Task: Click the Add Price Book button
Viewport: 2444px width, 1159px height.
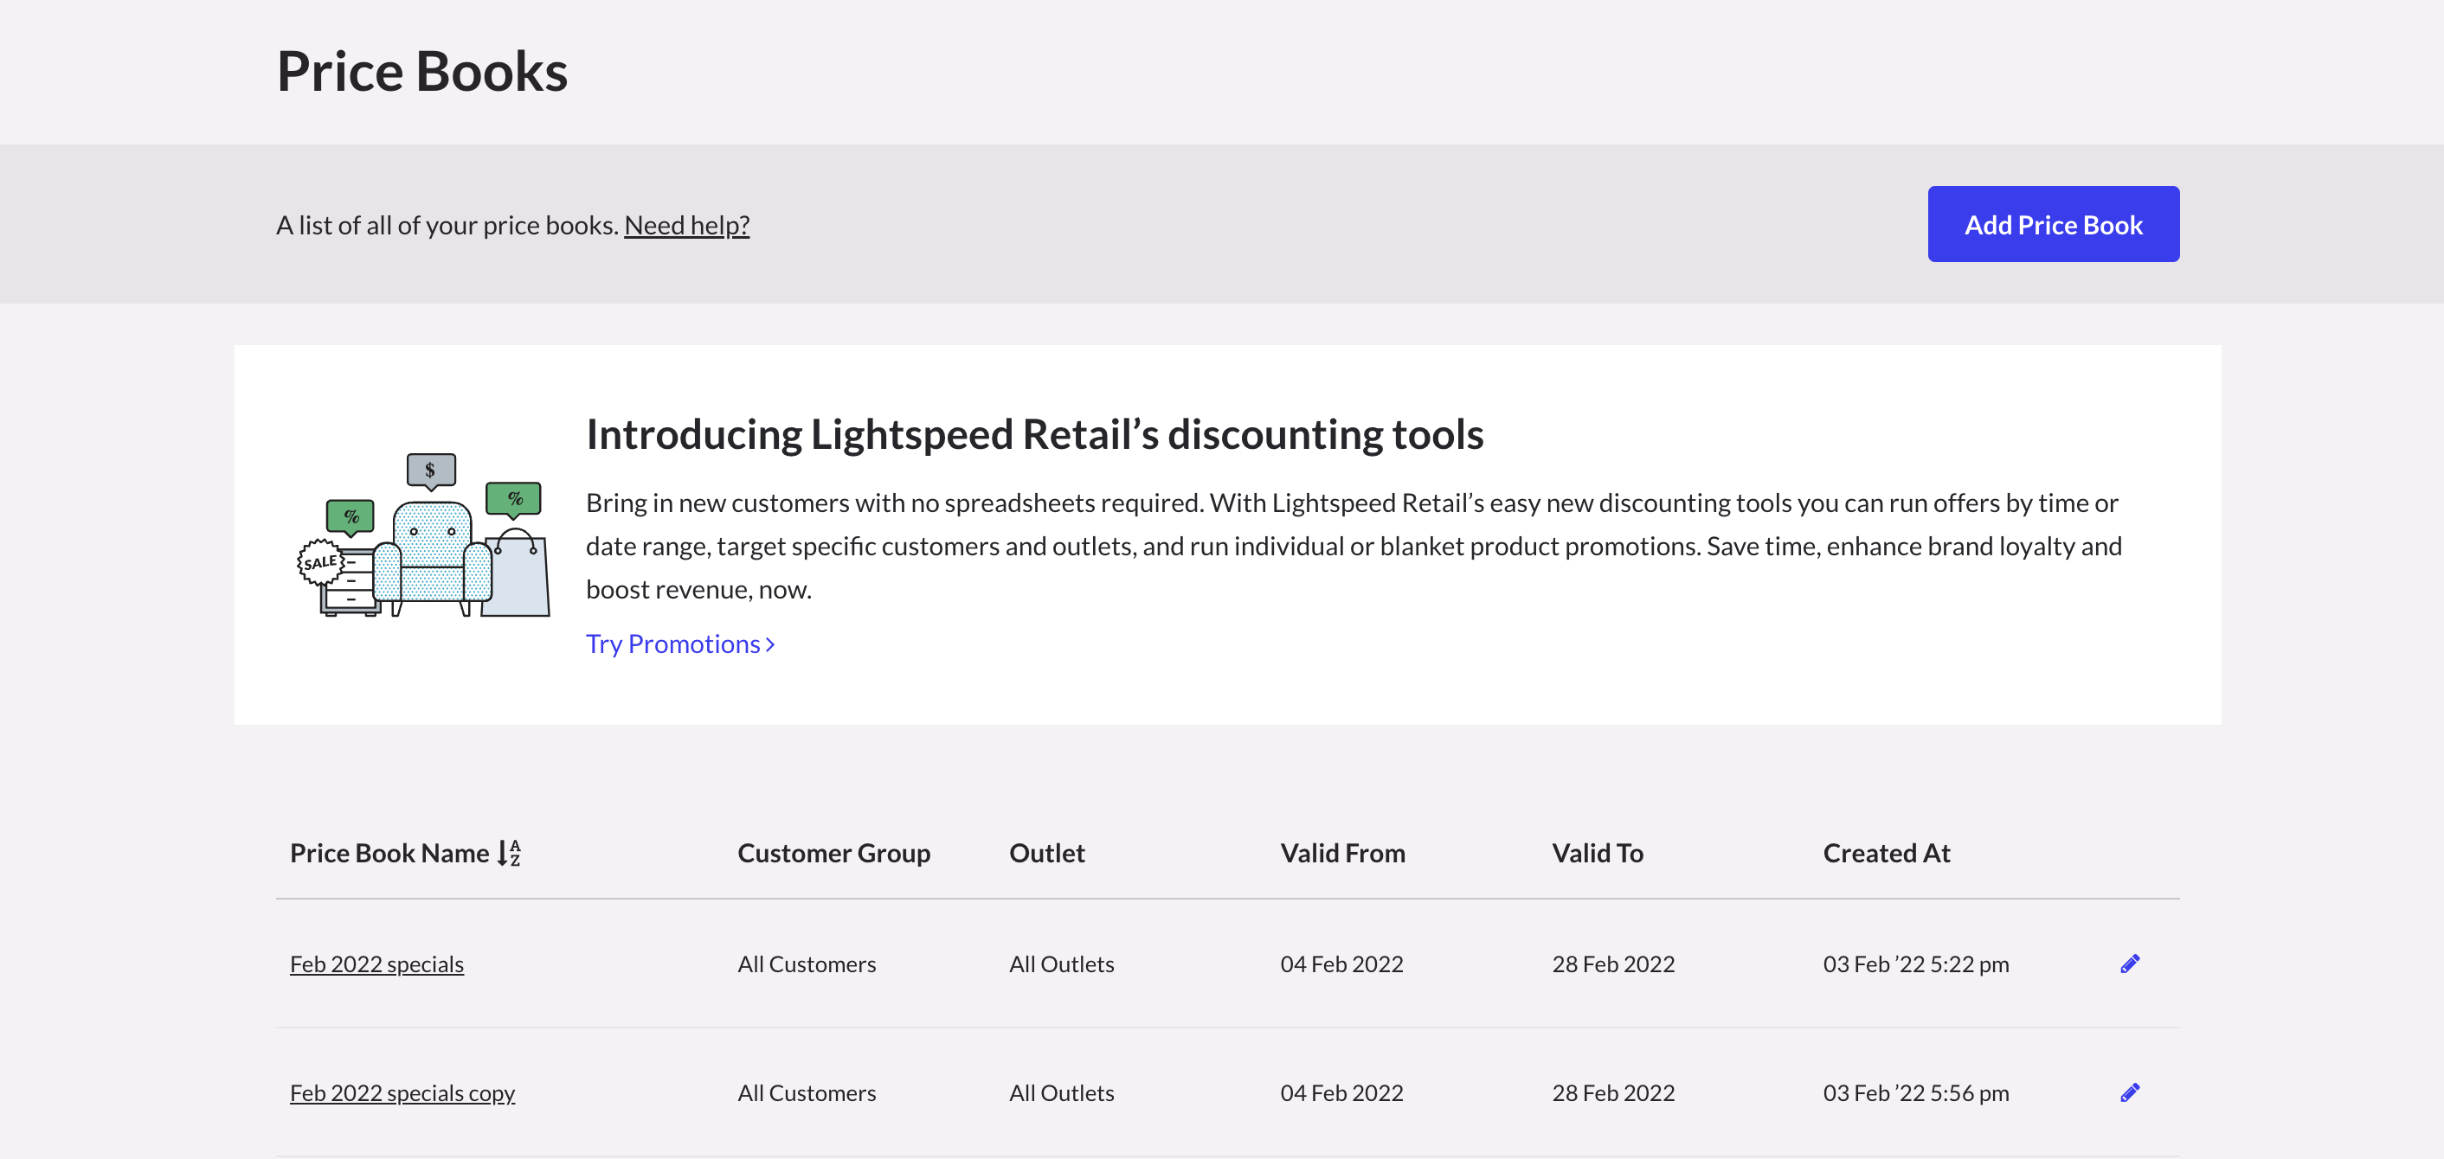Action: click(x=2052, y=225)
